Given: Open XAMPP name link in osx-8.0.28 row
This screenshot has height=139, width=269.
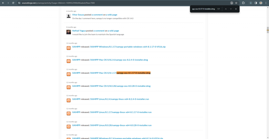Looking at the screenshot, I should pos(76,86).
